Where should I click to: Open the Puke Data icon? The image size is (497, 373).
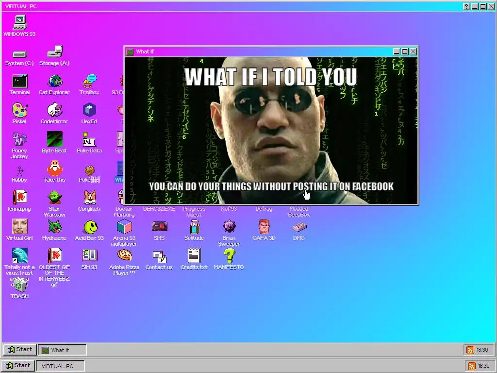[89, 139]
